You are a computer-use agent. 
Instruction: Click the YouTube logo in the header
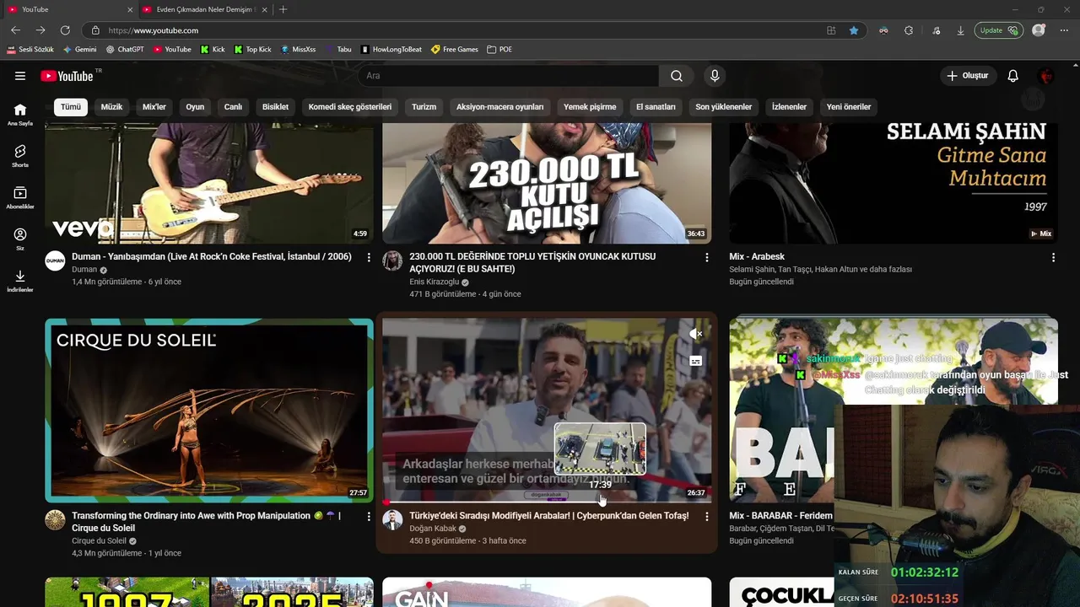coord(67,76)
